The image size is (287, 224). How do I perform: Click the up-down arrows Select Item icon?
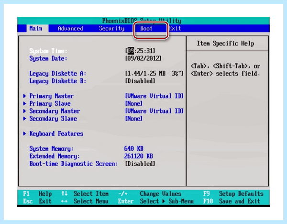tap(64, 193)
